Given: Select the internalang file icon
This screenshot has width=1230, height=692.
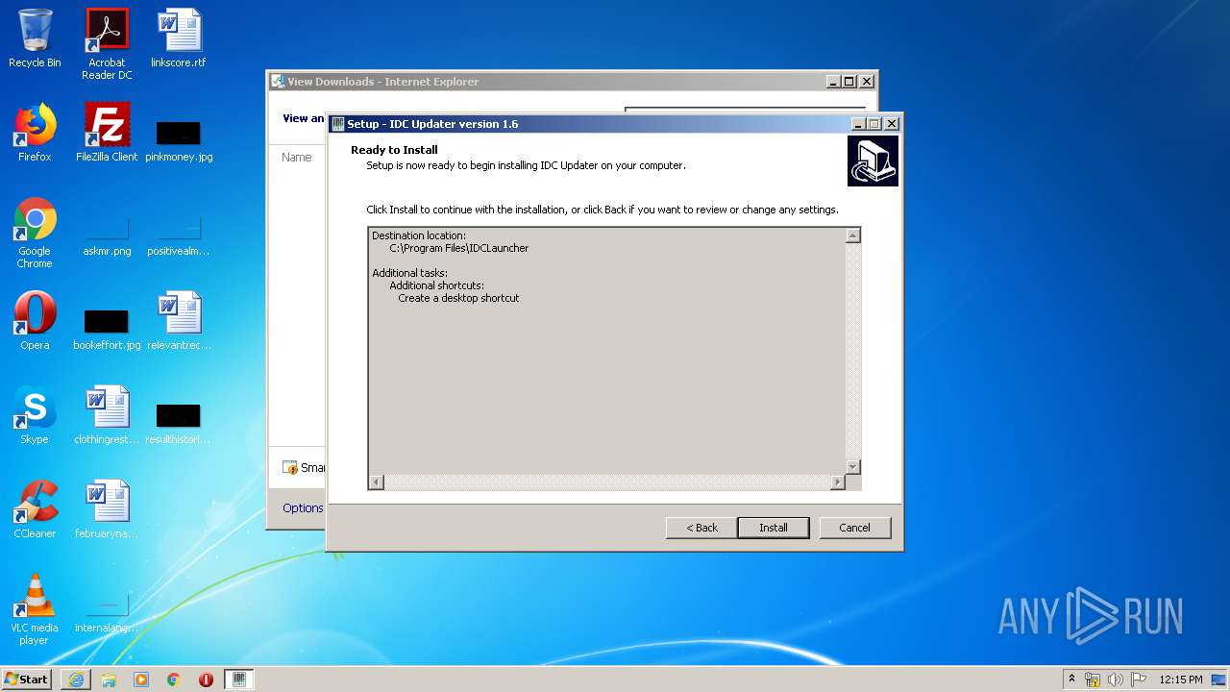Looking at the screenshot, I should point(107,614).
